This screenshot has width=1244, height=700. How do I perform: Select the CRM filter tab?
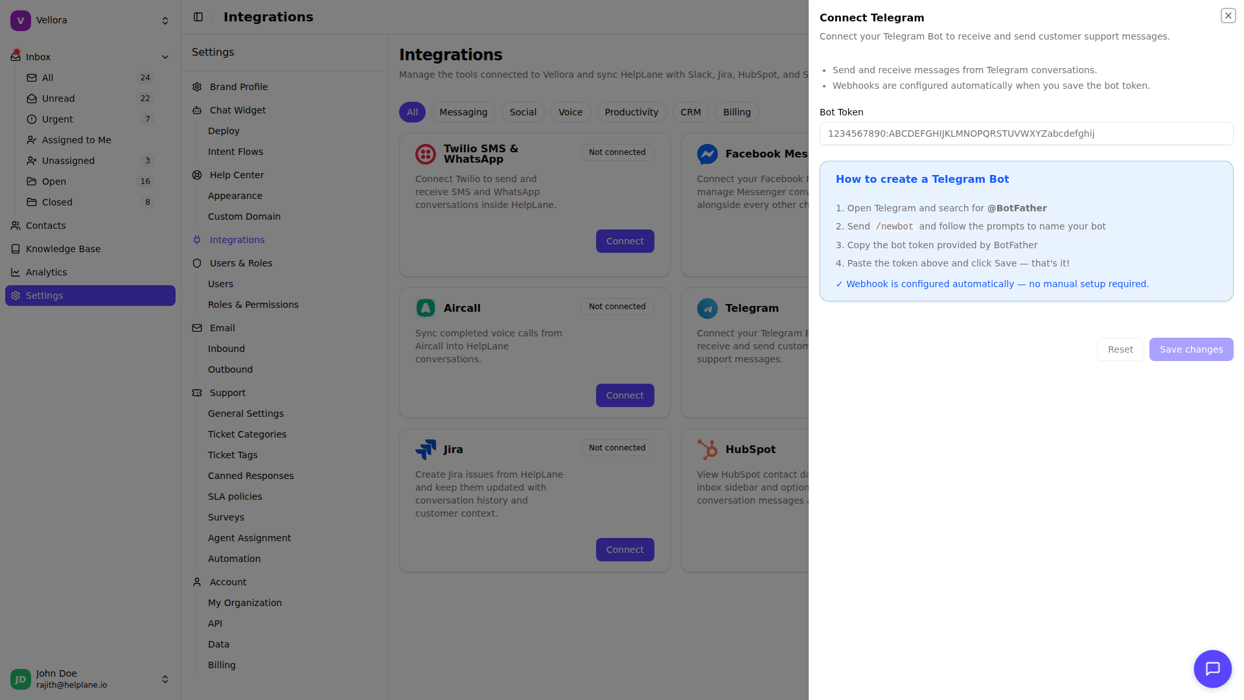coord(691,112)
